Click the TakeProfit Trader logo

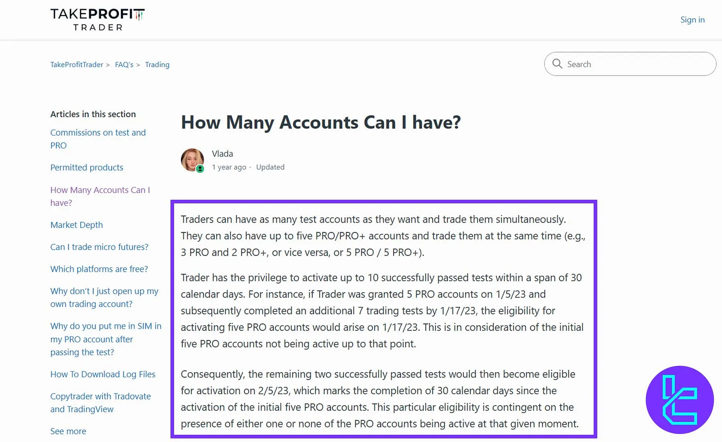[97, 20]
